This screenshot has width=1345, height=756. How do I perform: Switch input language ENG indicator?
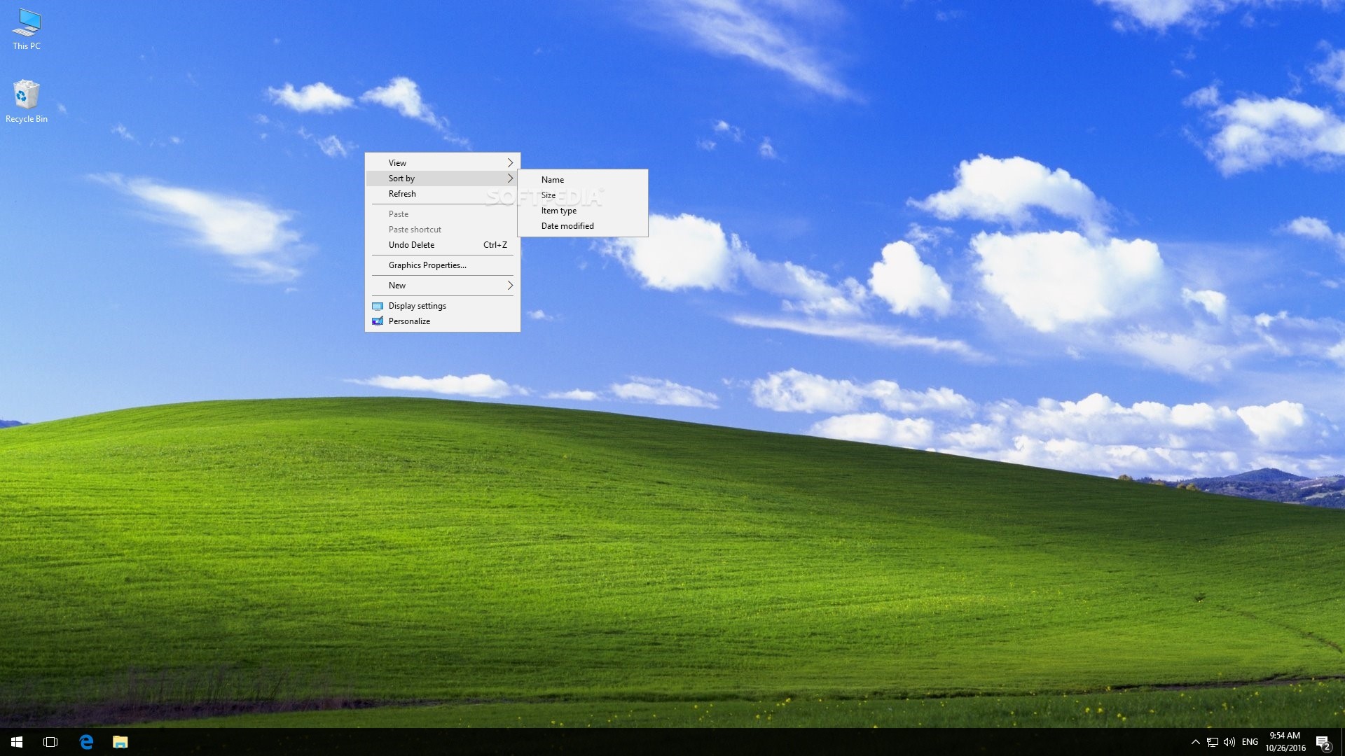(x=1250, y=742)
